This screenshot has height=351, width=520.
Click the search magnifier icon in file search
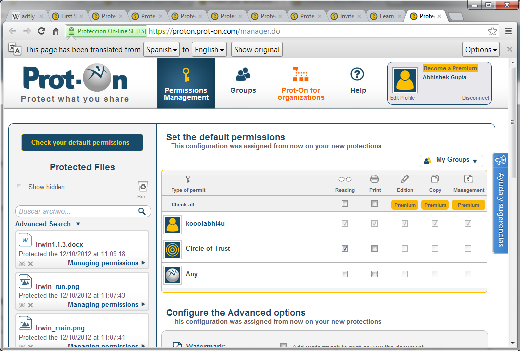pos(142,212)
